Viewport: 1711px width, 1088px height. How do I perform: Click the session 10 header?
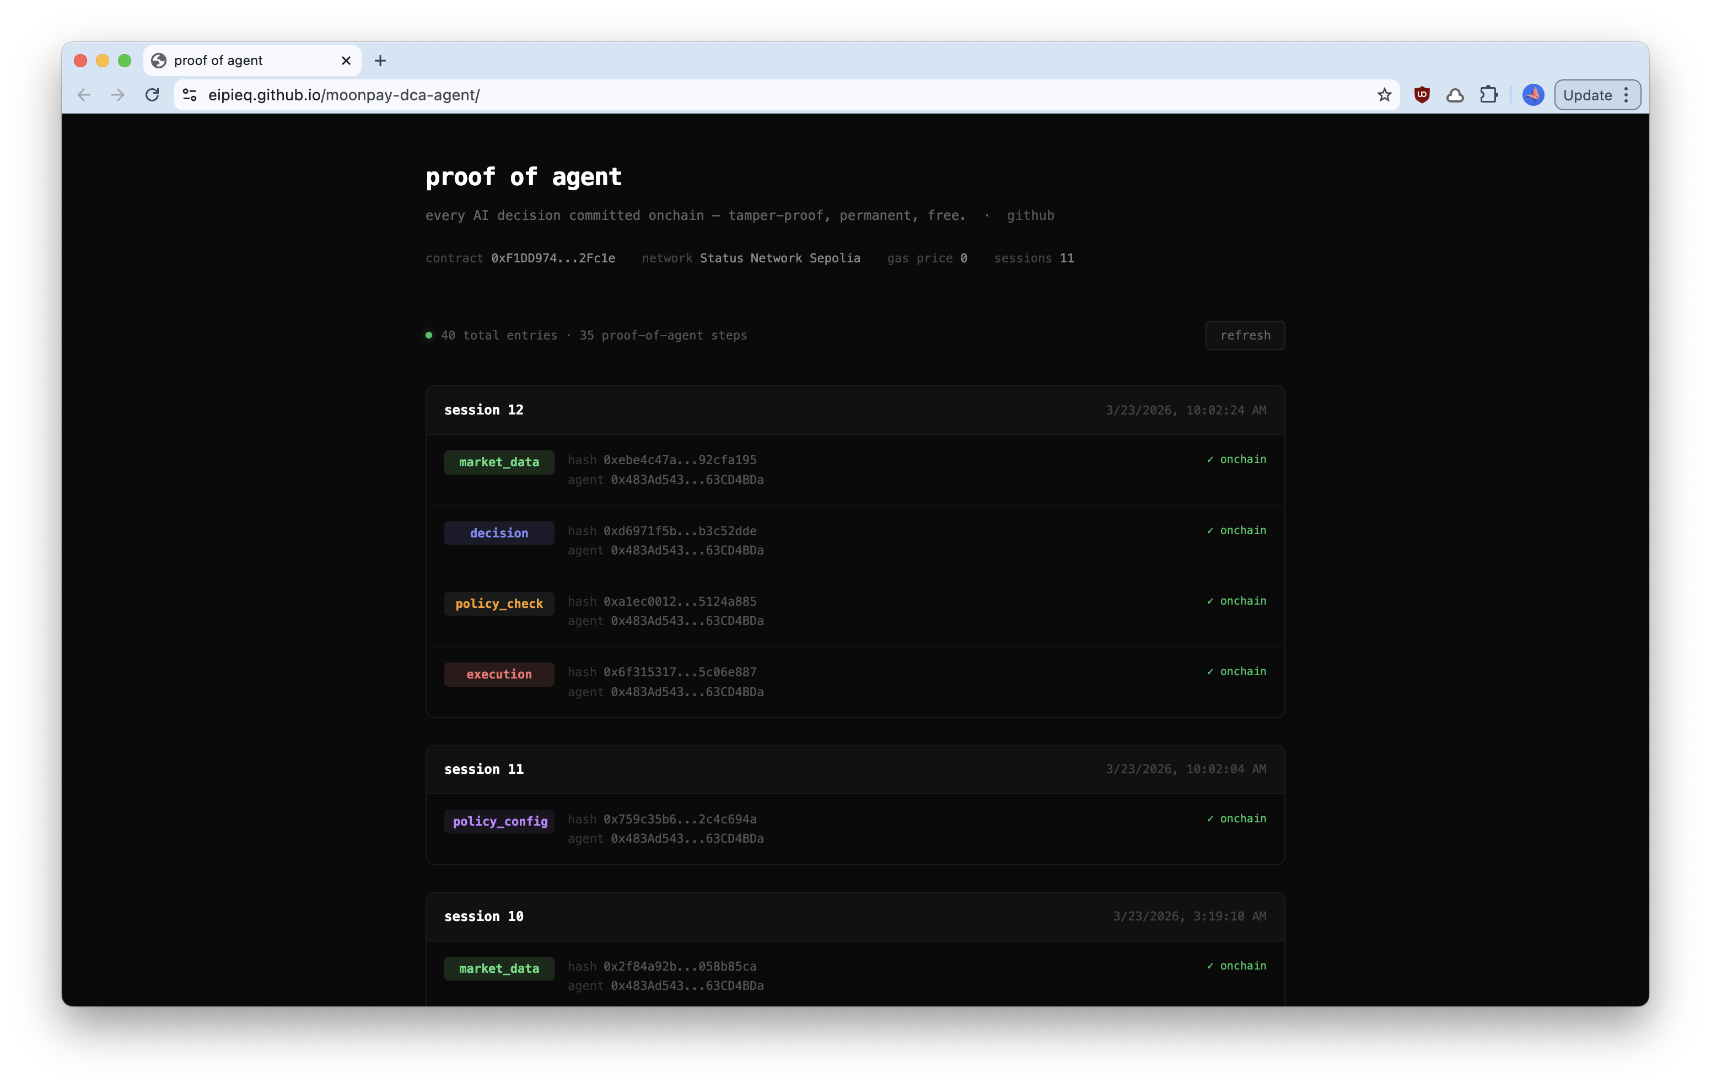pyautogui.click(x=855, y=916)
